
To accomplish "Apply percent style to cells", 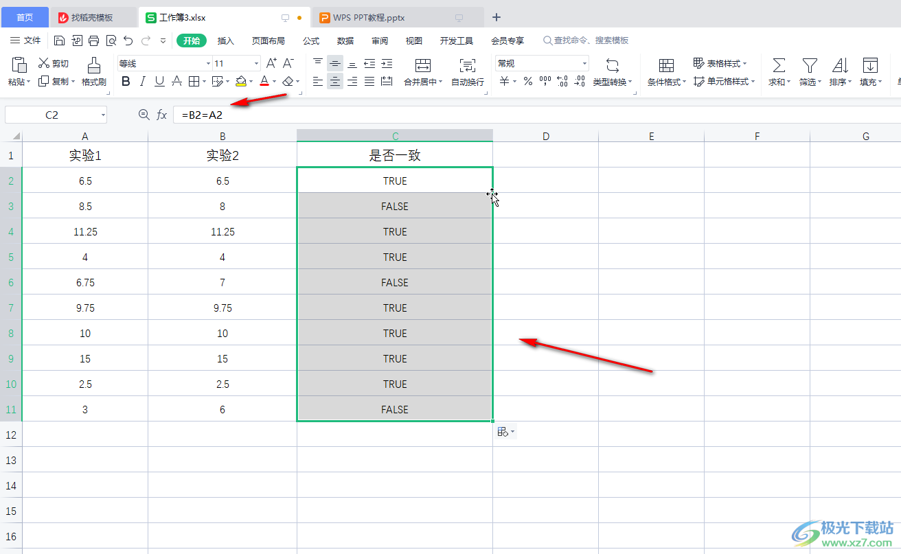I will pos(528,82).
